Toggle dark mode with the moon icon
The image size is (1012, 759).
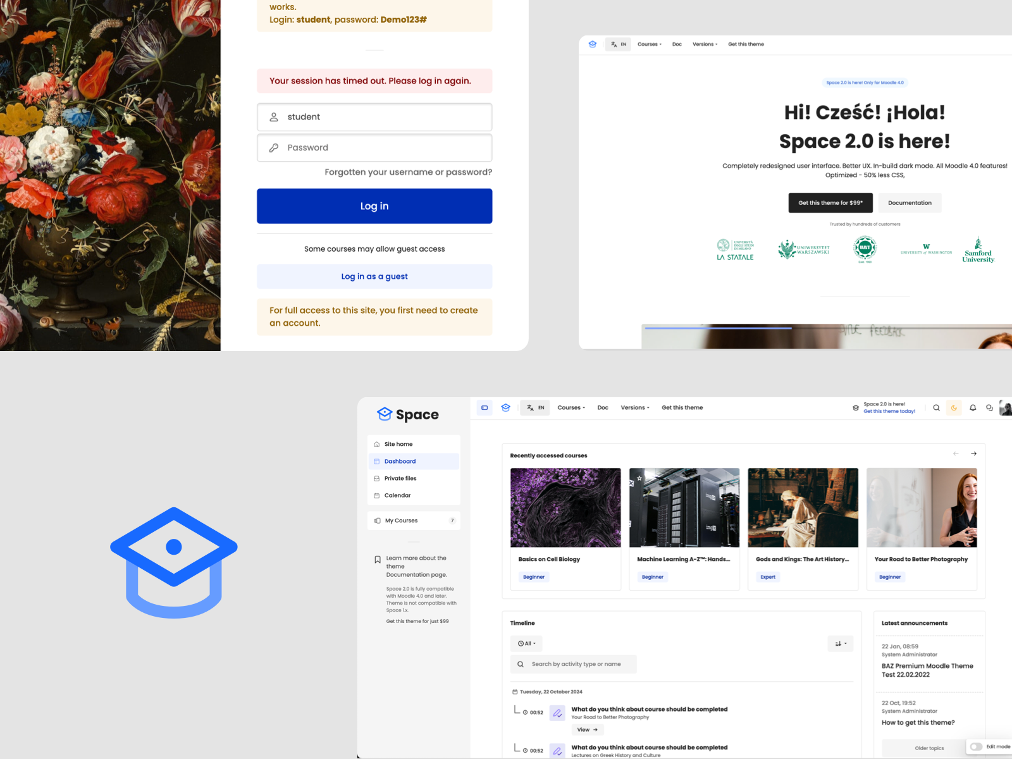pyautogui.click(x=954, y=408)
